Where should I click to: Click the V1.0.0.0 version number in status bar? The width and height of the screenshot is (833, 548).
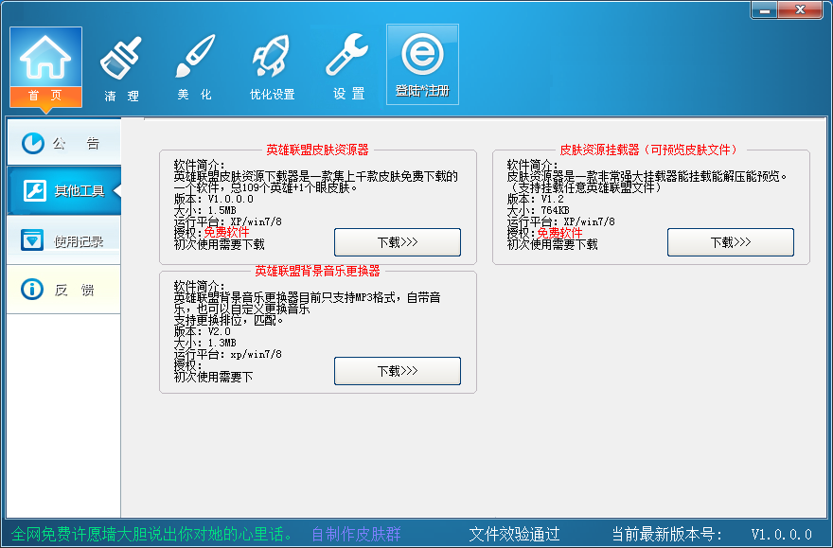(x=781, y=534)
